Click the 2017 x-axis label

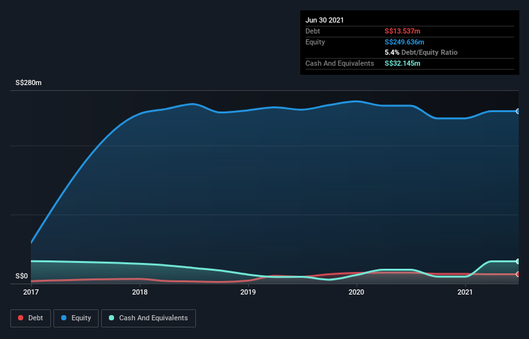coord(31,292)
